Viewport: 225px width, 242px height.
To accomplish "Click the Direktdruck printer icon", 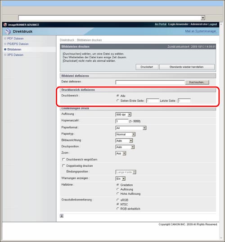I will coord(8,32).
